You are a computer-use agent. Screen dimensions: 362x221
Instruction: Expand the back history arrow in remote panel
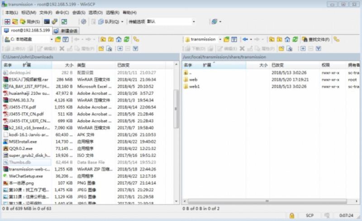(x=251, y=39)
